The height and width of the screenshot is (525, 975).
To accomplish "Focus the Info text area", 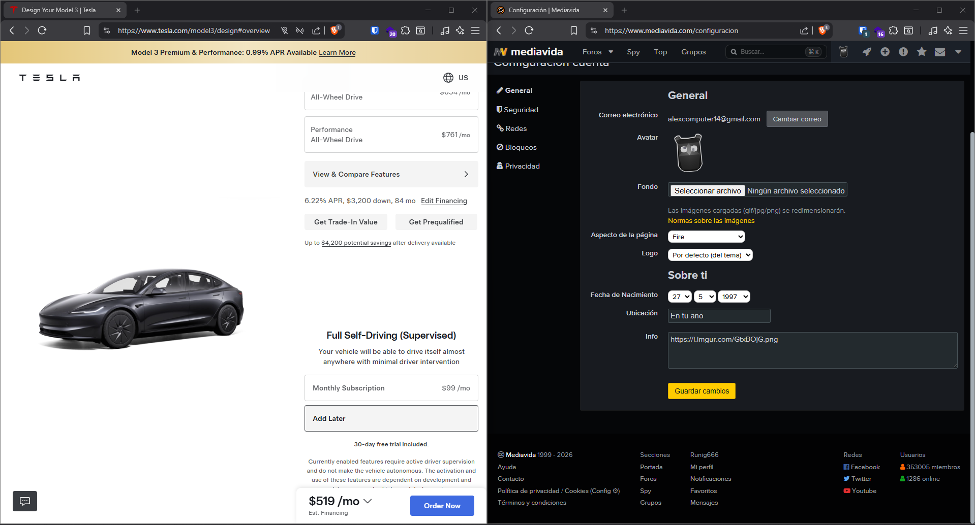I will (813, 350).
